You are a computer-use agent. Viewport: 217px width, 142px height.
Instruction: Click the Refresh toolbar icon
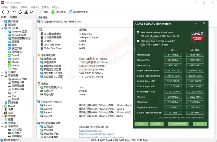[x=20, y=12]
